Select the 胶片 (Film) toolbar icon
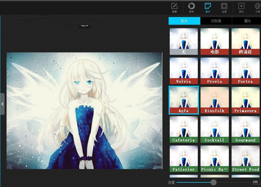 tap(208, 8)
